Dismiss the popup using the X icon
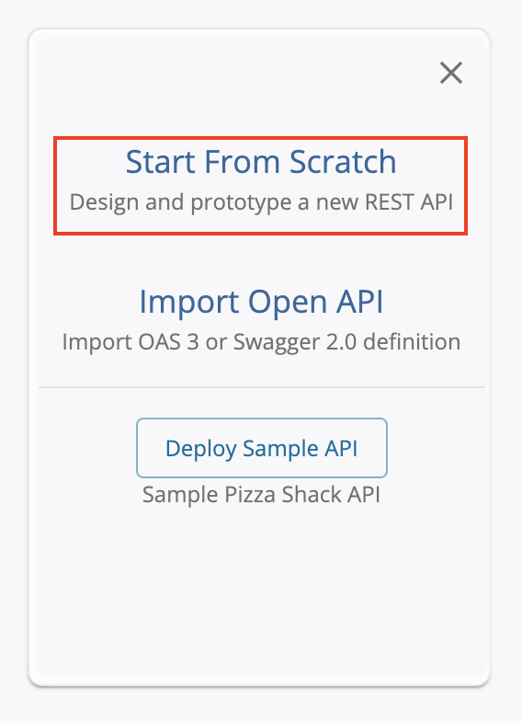Viewport: 522px width, 723px height. (x=451, y=73)
